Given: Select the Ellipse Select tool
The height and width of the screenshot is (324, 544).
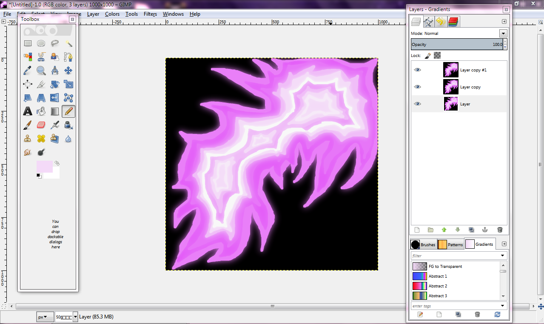Looking at the screenshot, I should click(41, 43).
